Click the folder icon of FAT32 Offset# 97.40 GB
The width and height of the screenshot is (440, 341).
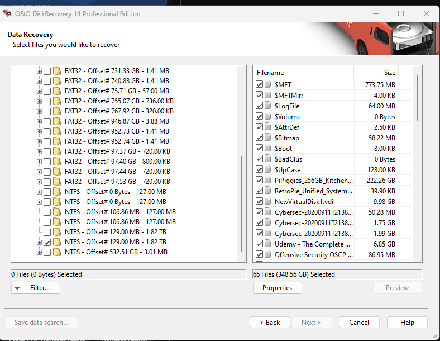(57, 162)
